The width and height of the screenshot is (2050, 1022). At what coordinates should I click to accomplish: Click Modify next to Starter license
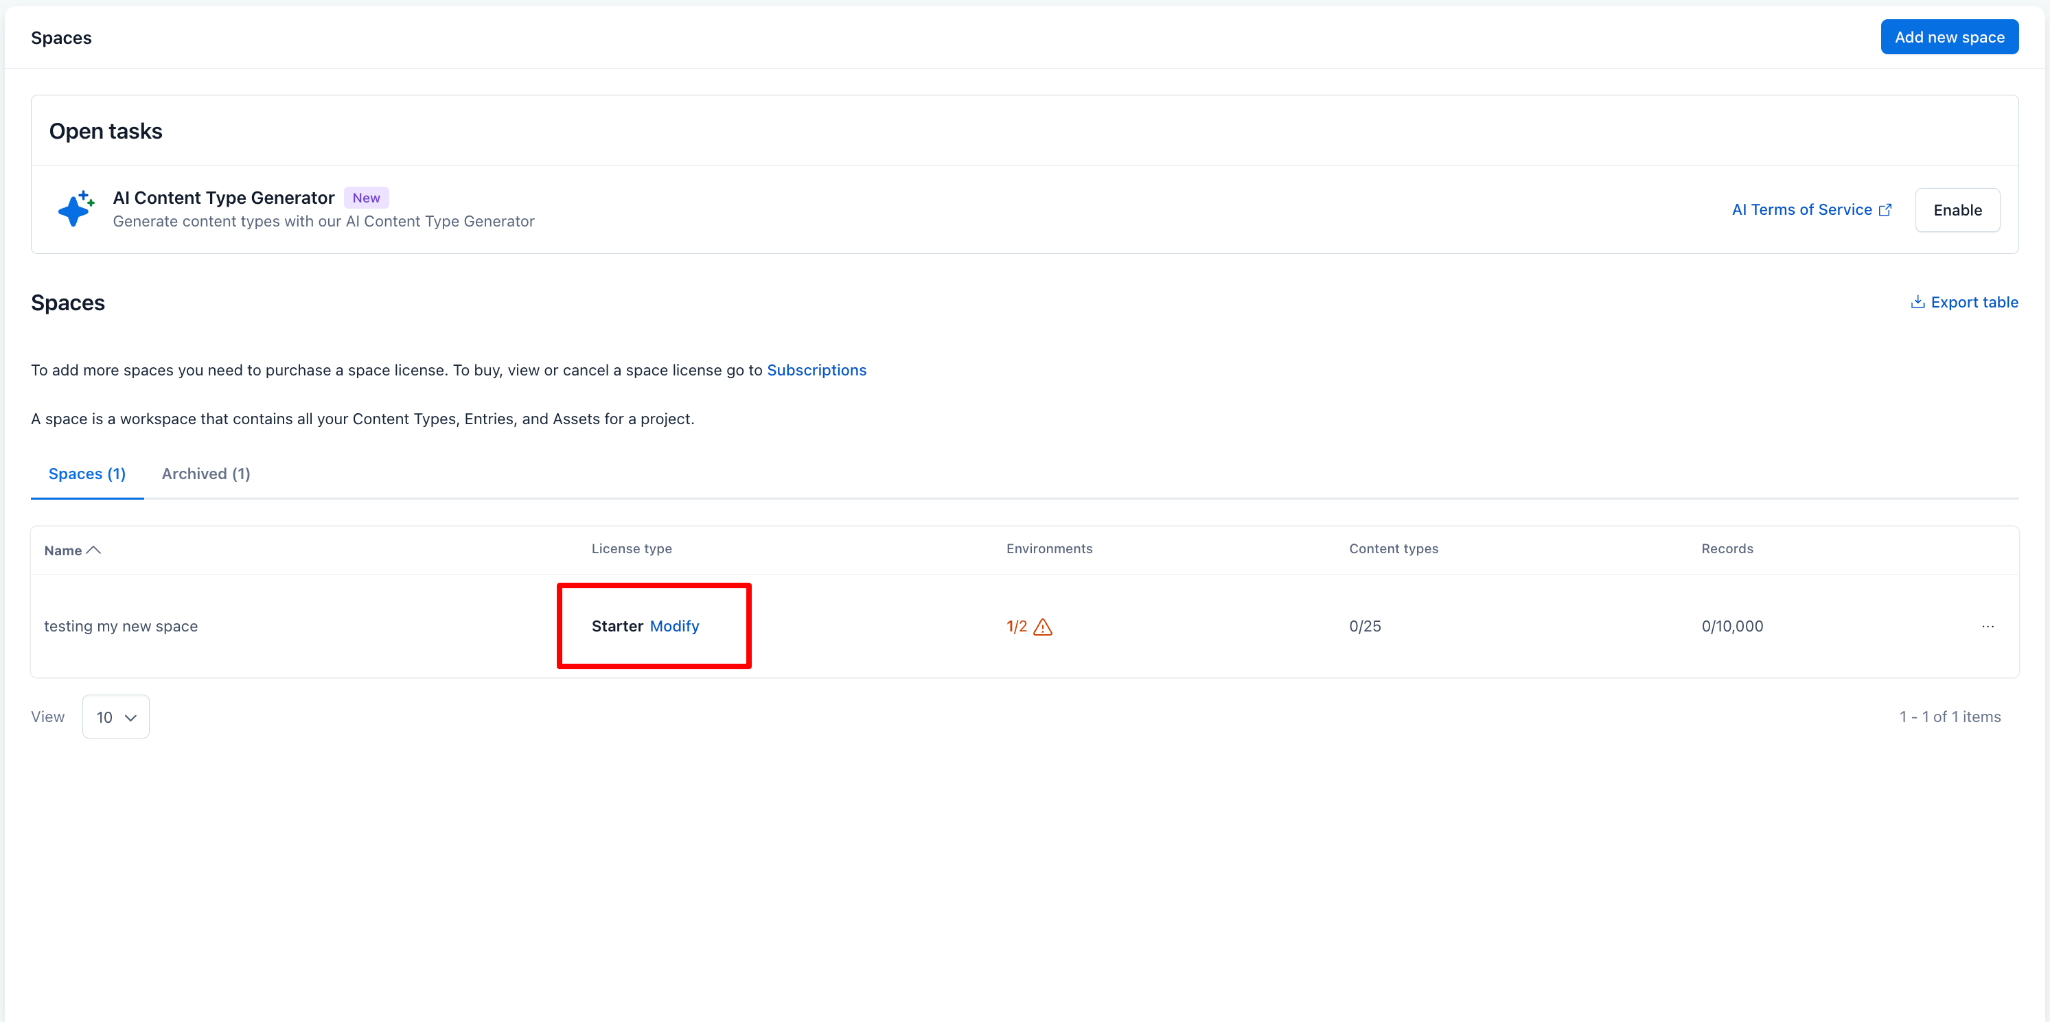[x=674, y=627]
